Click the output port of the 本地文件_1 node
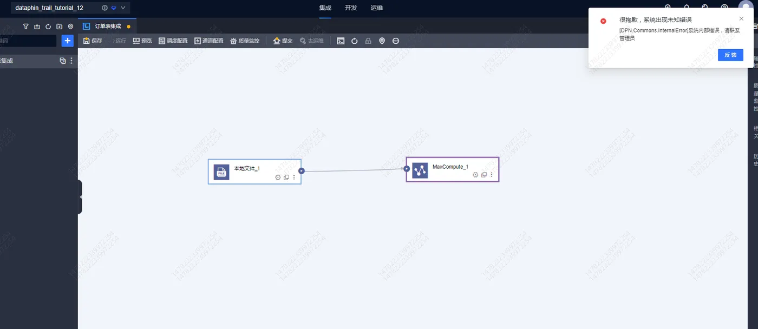Viewport: 758px width, 329px height. point(302,171)
